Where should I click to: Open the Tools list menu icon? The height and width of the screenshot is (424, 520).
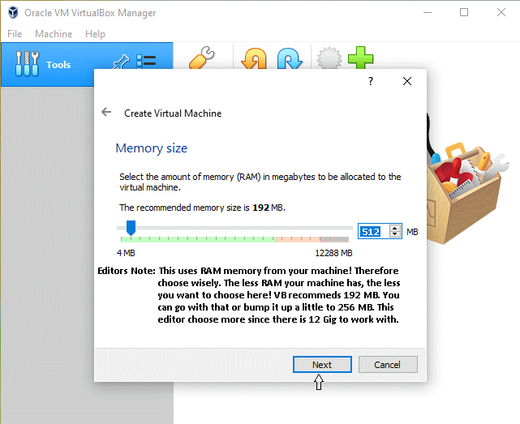click(146, 62)
